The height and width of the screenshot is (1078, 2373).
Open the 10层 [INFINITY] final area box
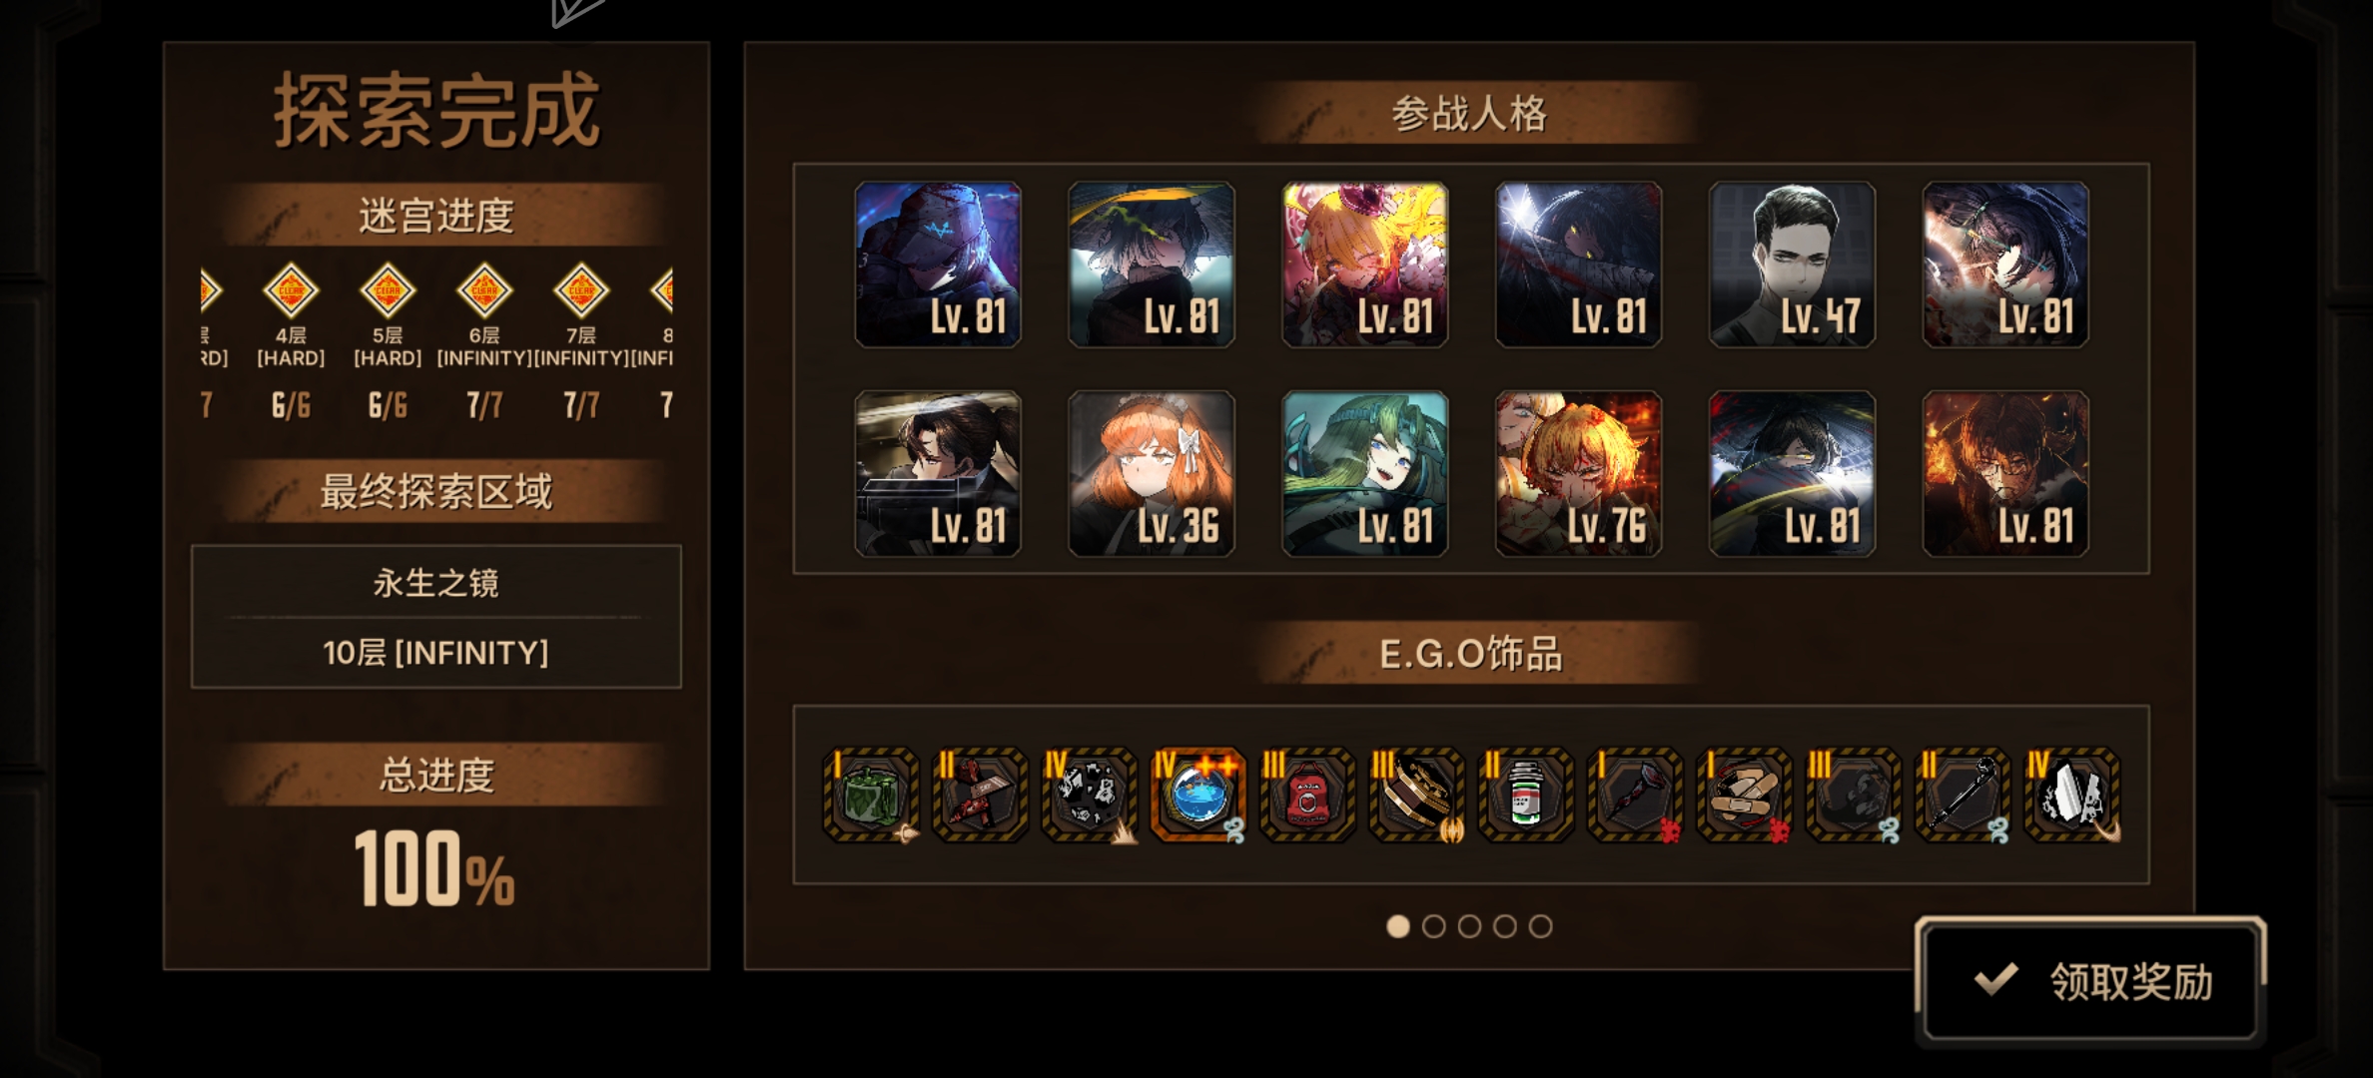pyautogui.click(x=436, y=617)
